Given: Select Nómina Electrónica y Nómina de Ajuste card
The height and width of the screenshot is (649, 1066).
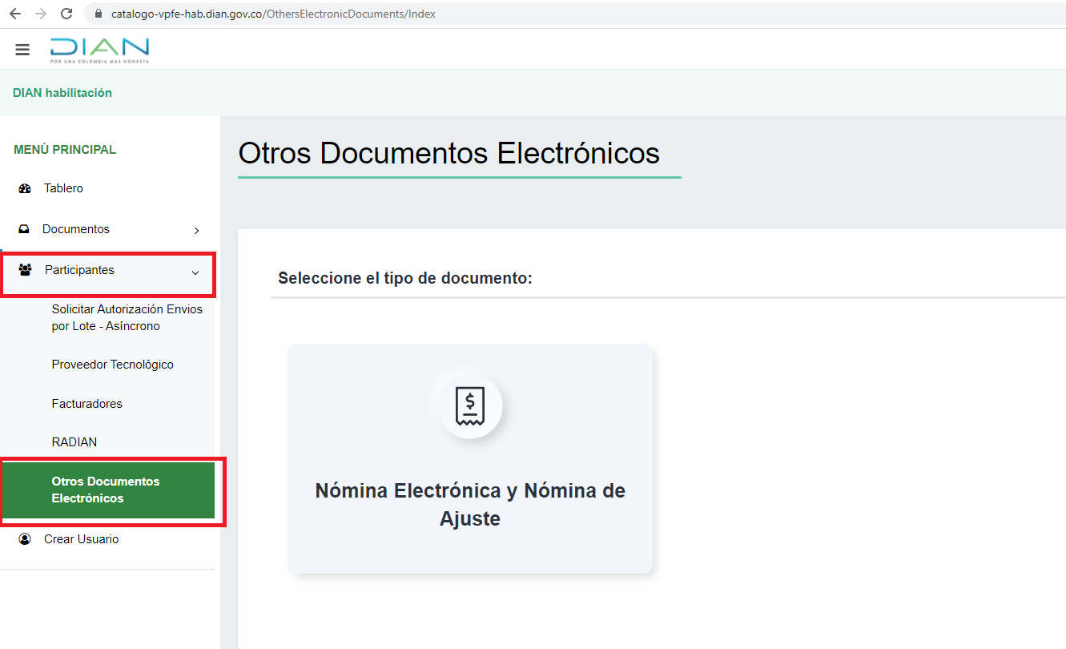Looking at the screenshot, I should point(470,459).
